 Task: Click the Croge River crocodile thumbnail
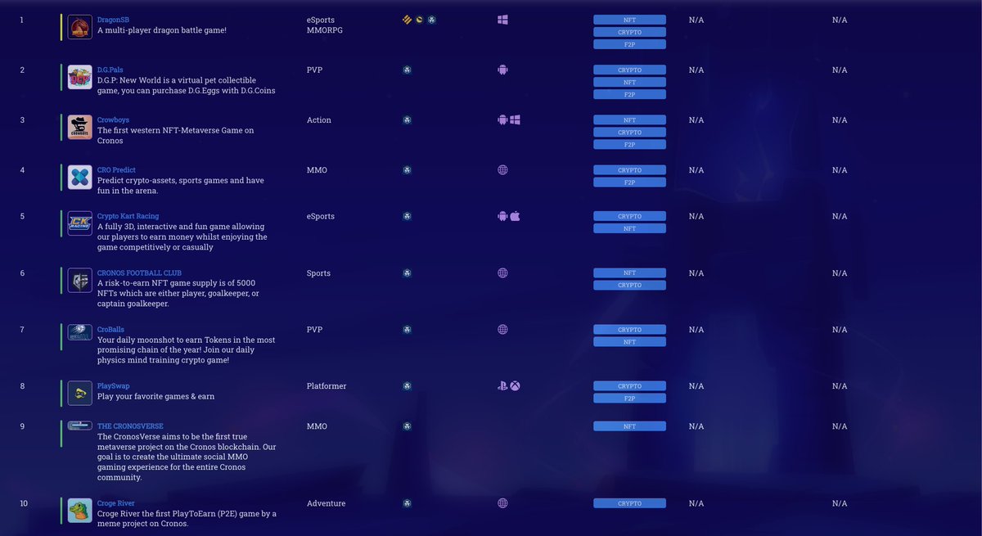click(79, 511)
